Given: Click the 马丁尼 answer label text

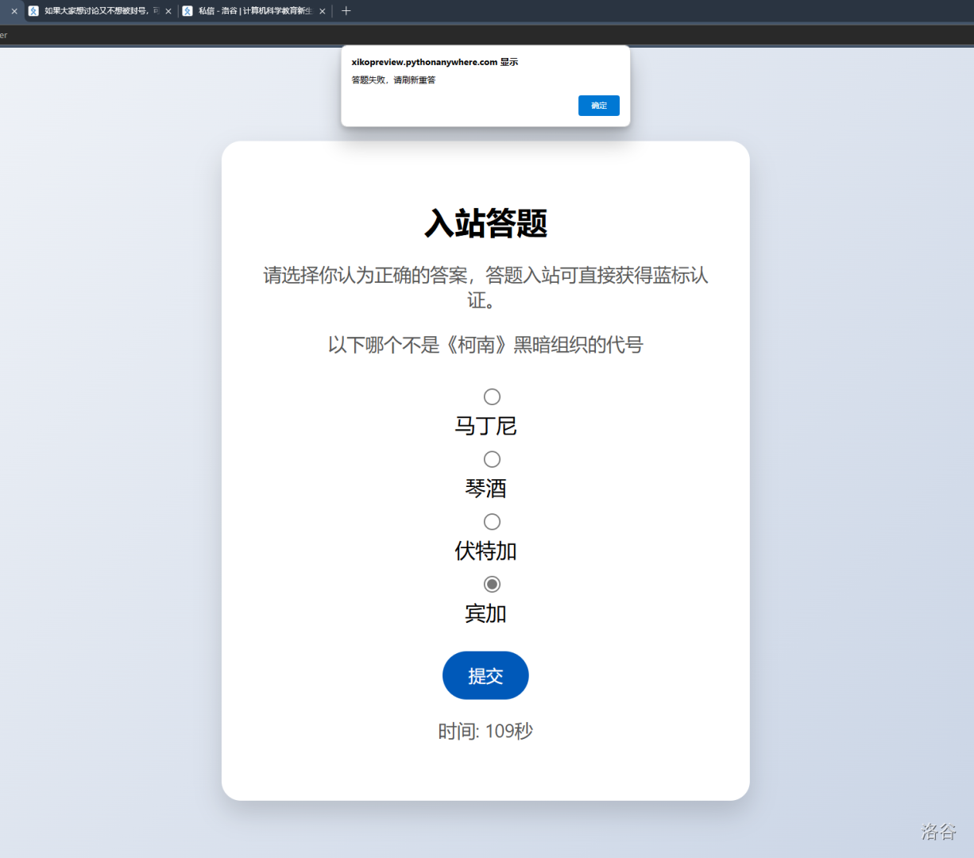Looking at the screenshot, I should tap(485, 426).
